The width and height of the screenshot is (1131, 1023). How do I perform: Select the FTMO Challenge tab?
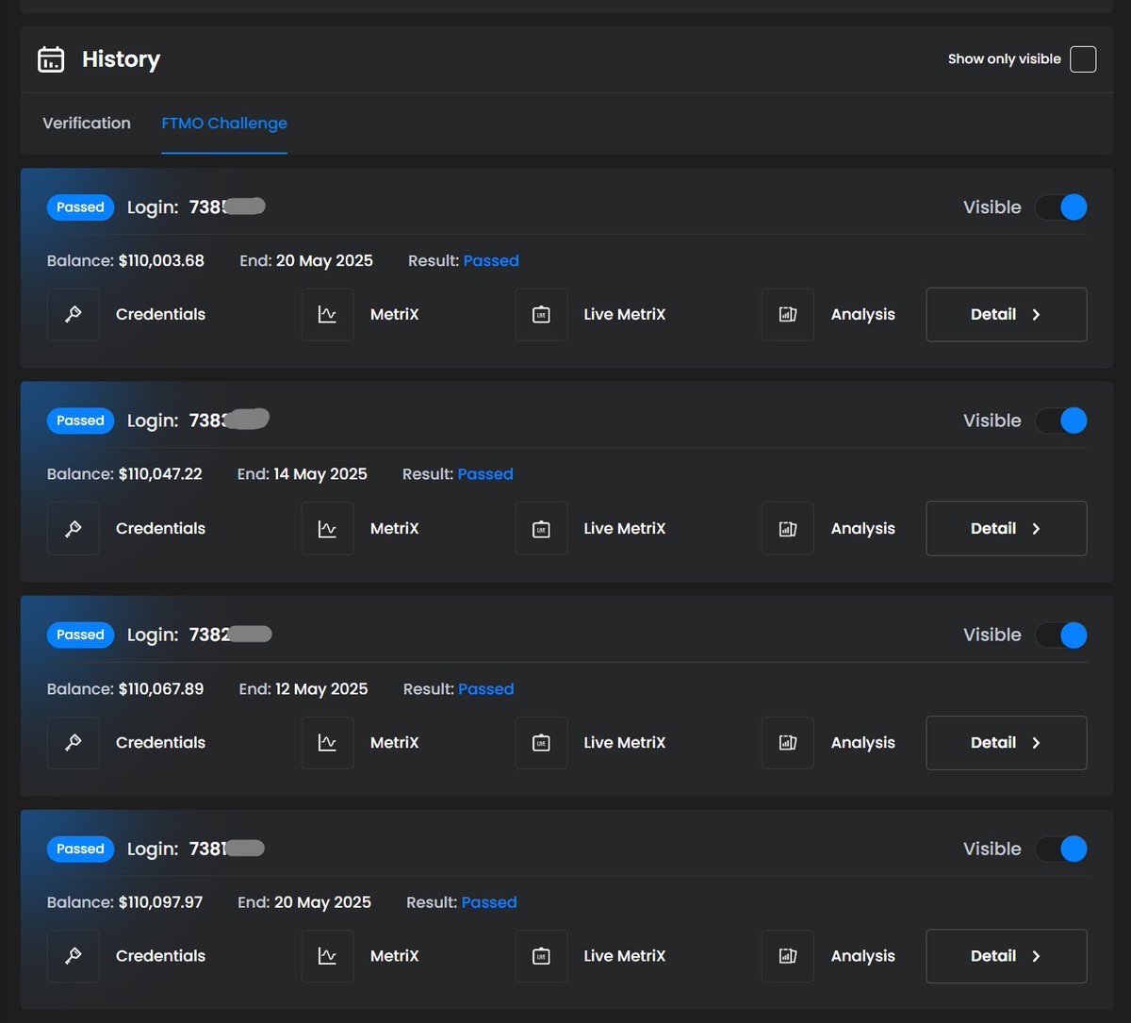click(224, 124)
